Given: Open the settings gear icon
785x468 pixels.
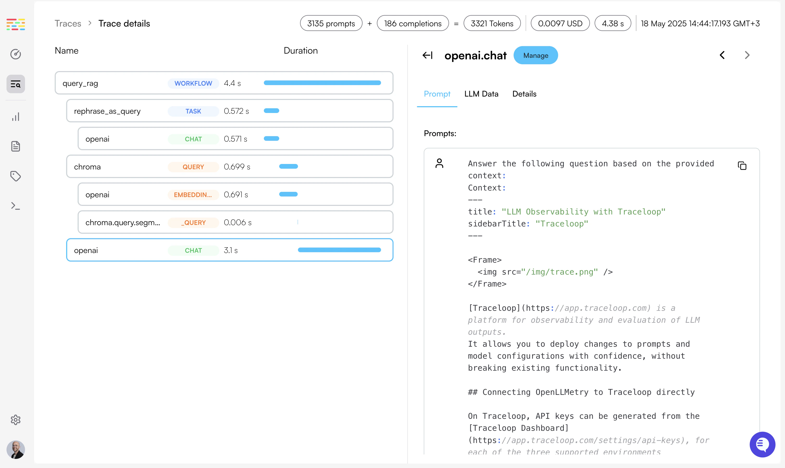Looking at the screenshot, I should pyautogui.click(x=15, y=420).
